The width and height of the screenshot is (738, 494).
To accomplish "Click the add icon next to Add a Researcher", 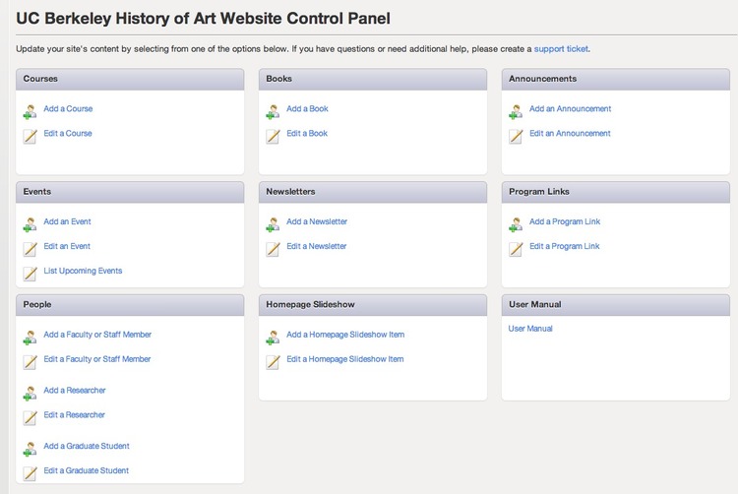I will 30,394.
